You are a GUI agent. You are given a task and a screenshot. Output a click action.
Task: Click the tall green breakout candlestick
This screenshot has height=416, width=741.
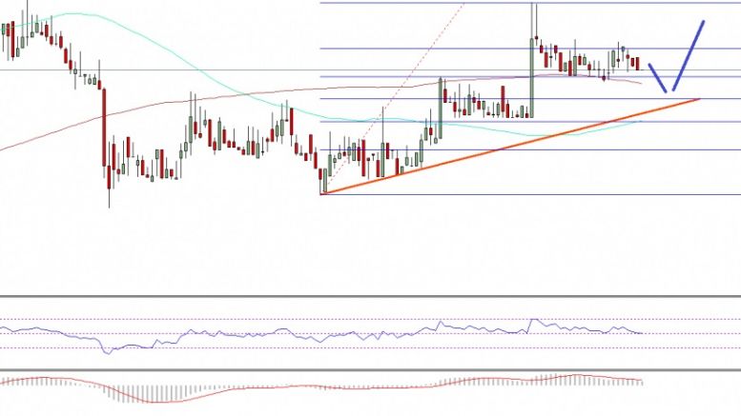click(x=532, y=78)
